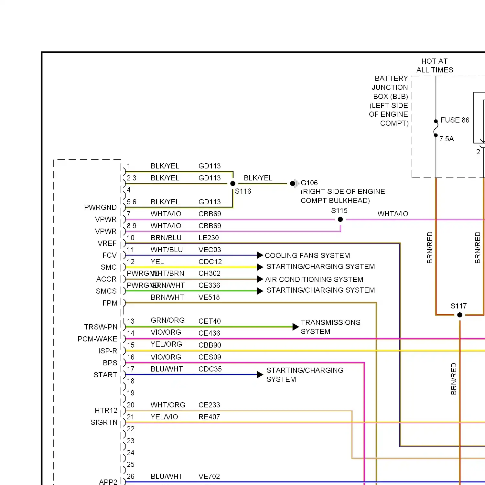This screenshot has width=485, height=485.
Task: Click the WHT/ORG wire color label
Action: point(168,405)
